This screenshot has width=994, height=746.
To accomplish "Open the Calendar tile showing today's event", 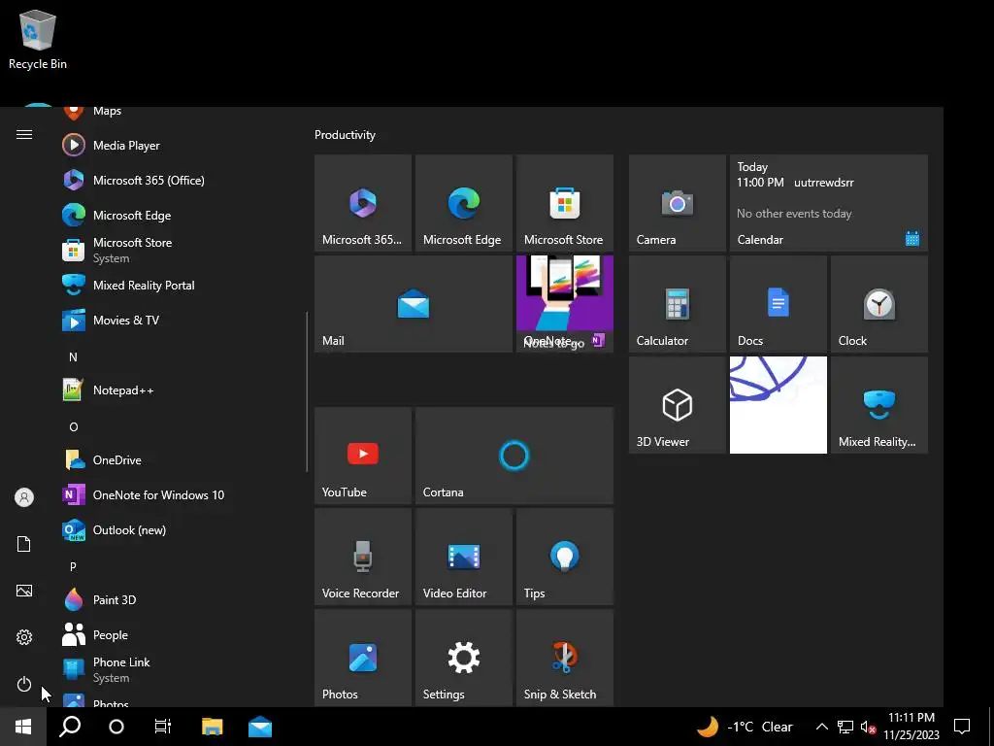I will point(829,203).
